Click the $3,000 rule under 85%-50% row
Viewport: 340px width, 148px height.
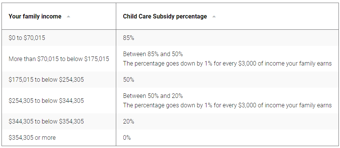(x=227, y=63)
